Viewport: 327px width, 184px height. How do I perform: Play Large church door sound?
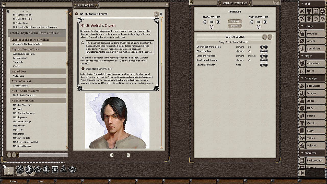(x=262, y=56)
